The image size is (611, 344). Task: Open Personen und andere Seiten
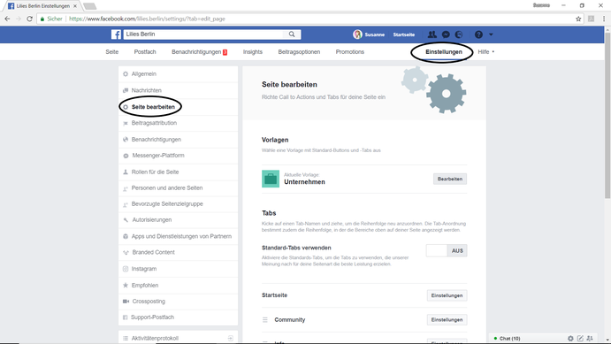pos(178,187)
